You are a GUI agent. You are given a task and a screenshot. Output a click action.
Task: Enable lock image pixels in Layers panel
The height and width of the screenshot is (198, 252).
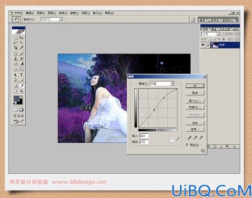coord(215,39)
